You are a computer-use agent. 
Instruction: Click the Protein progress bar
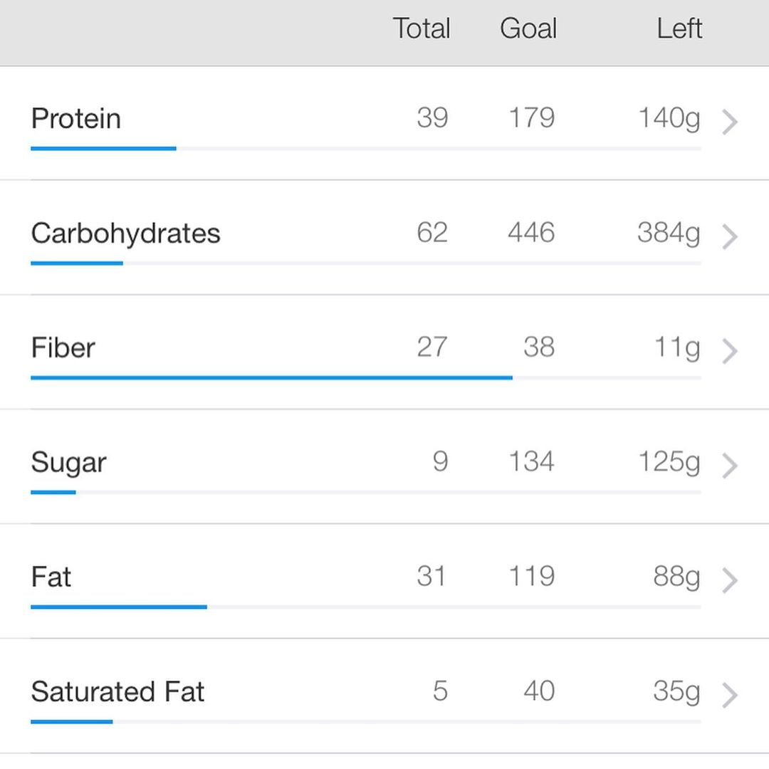tap(366, 149)
